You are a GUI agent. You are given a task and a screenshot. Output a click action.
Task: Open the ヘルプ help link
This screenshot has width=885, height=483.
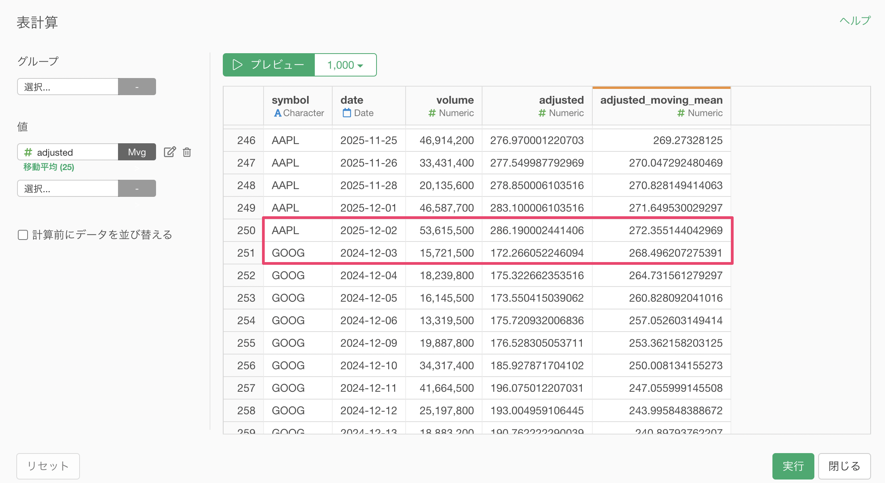[855, 21]
